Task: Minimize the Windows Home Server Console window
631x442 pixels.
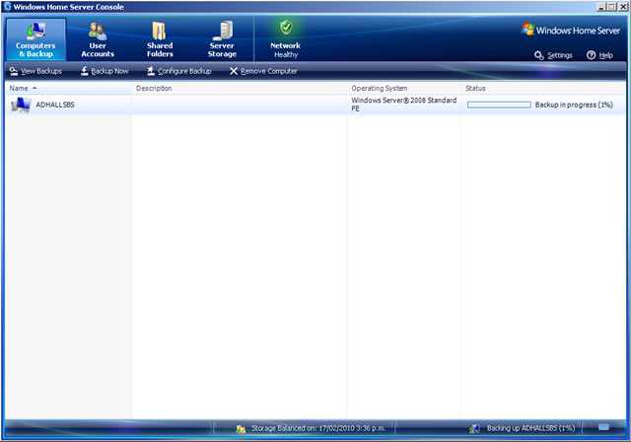Action: [601, 7]
